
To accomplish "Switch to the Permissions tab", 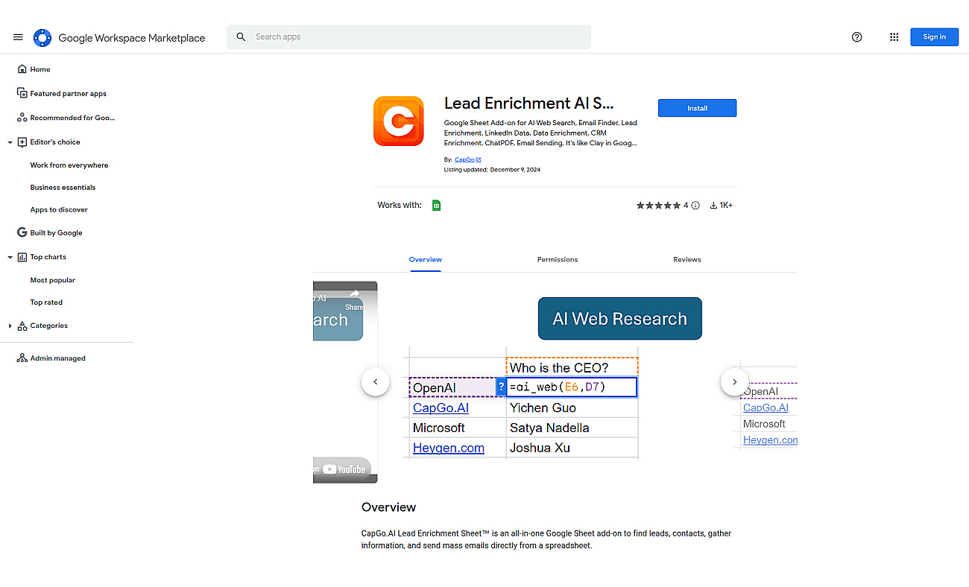I will pos(558,259).
